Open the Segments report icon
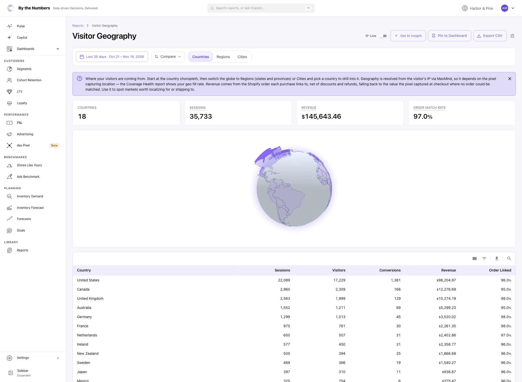This screenshot has width=522, height=382. (9, 69)
